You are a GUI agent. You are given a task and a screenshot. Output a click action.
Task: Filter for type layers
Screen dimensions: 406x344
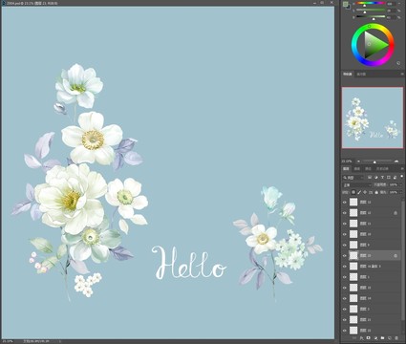pos(382,178)
